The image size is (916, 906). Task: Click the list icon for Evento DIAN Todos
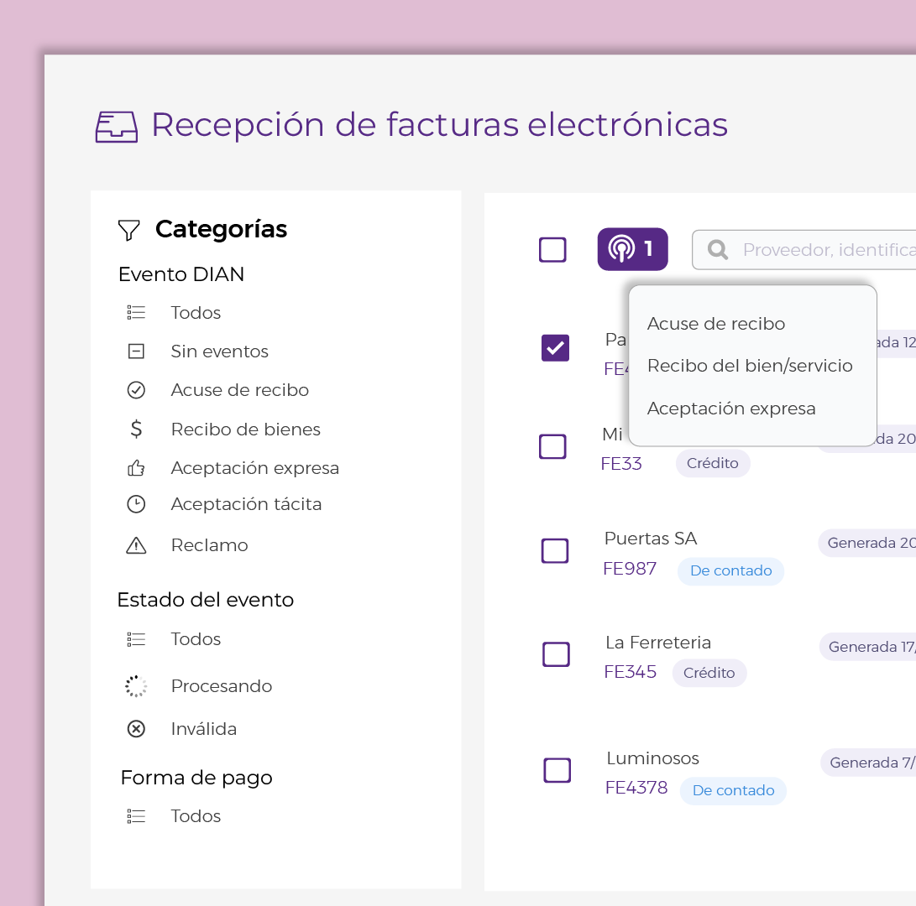coord(136,312)
